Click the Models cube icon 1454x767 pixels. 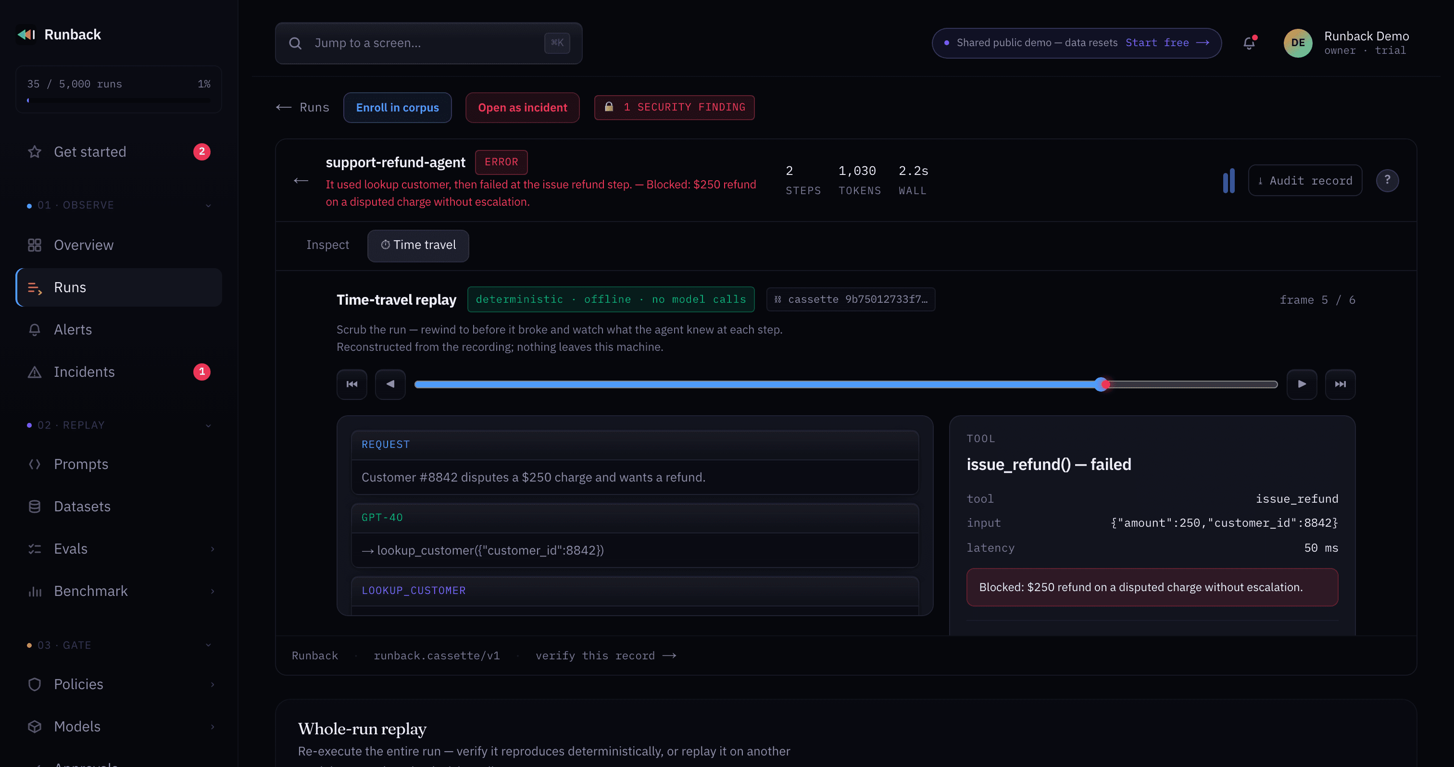click(35, 727)
